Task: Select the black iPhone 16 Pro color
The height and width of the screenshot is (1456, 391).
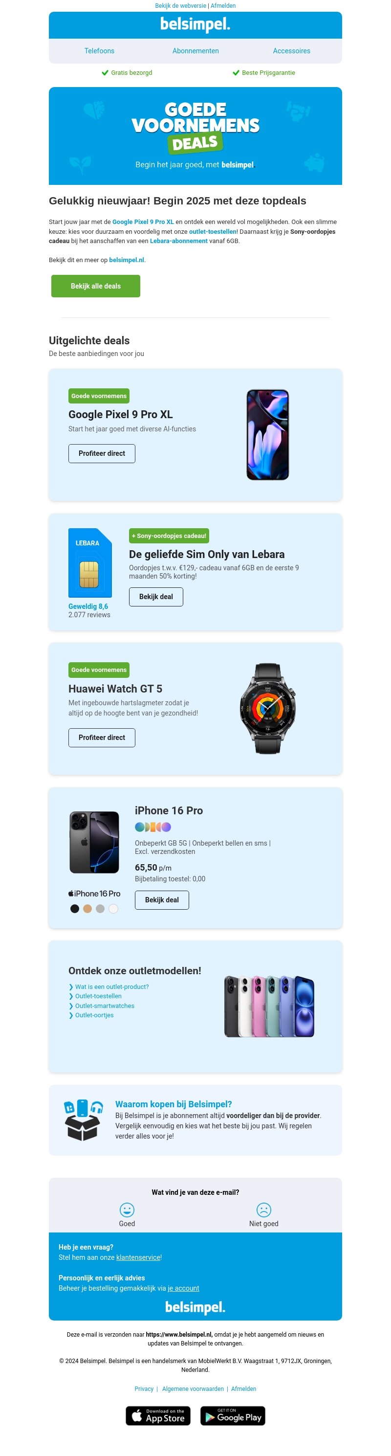Action: pos(75,908)
